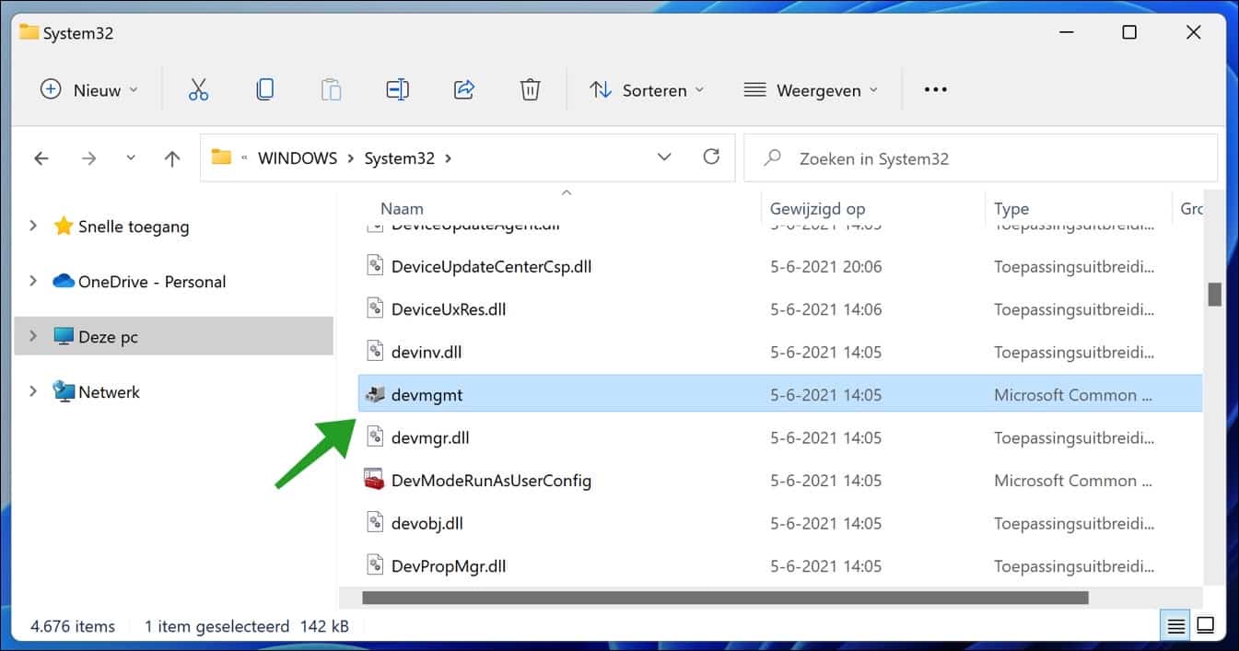Click the Snelle toegang star icon
Viewport: 1239px width, 651px height.
64,227
